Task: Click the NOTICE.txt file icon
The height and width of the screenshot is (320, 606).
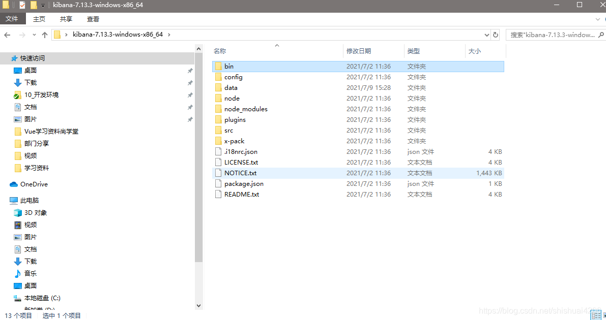Action: pyautogui.click(x=218, y=173)
